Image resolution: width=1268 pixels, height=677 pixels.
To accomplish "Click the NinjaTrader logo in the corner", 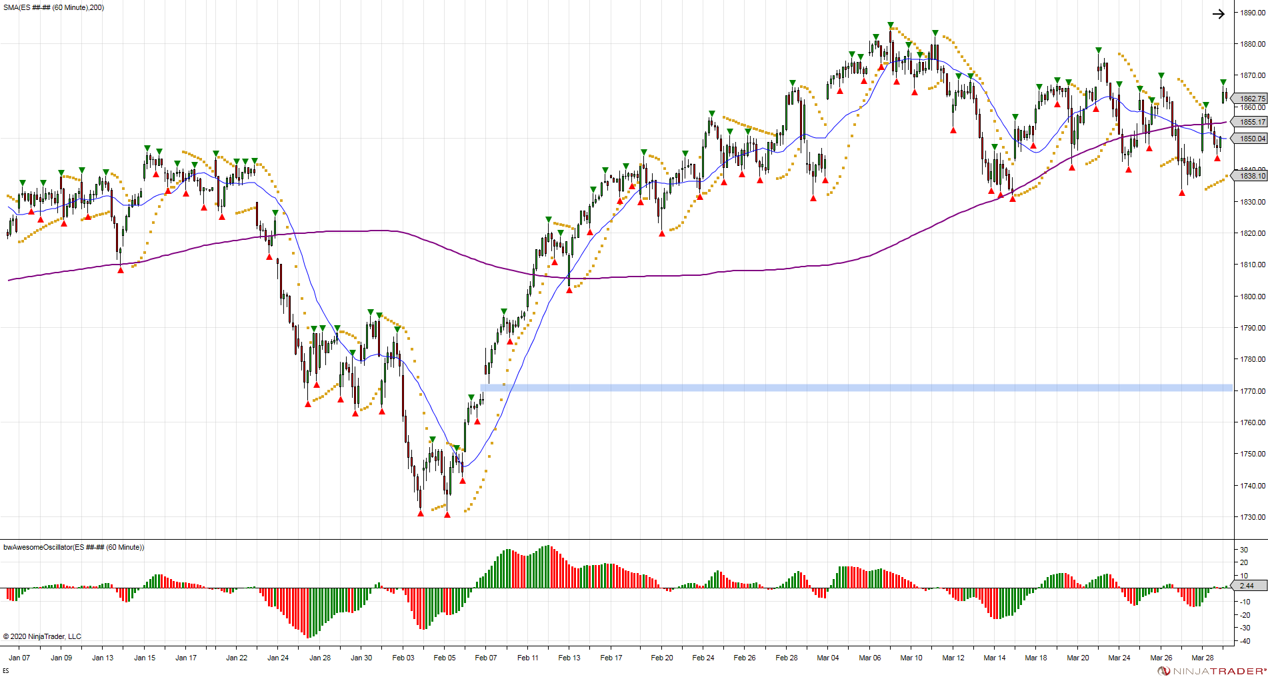I will coord(1212,671).
